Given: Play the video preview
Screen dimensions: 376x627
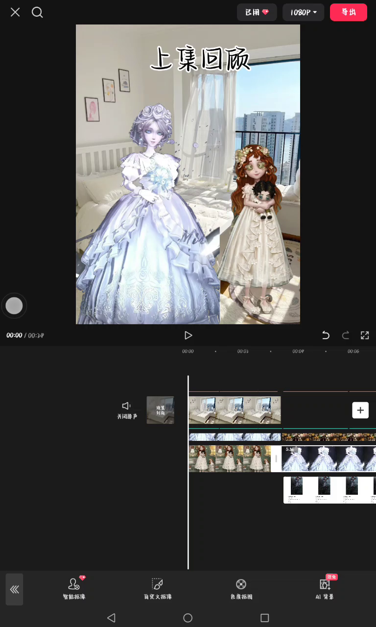Looking at the screenshot, I should (x=188, y=335).
